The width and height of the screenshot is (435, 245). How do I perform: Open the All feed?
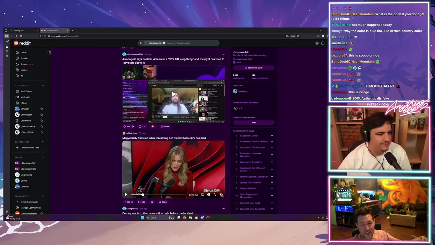pyautogui.click(x=22, y=76)
